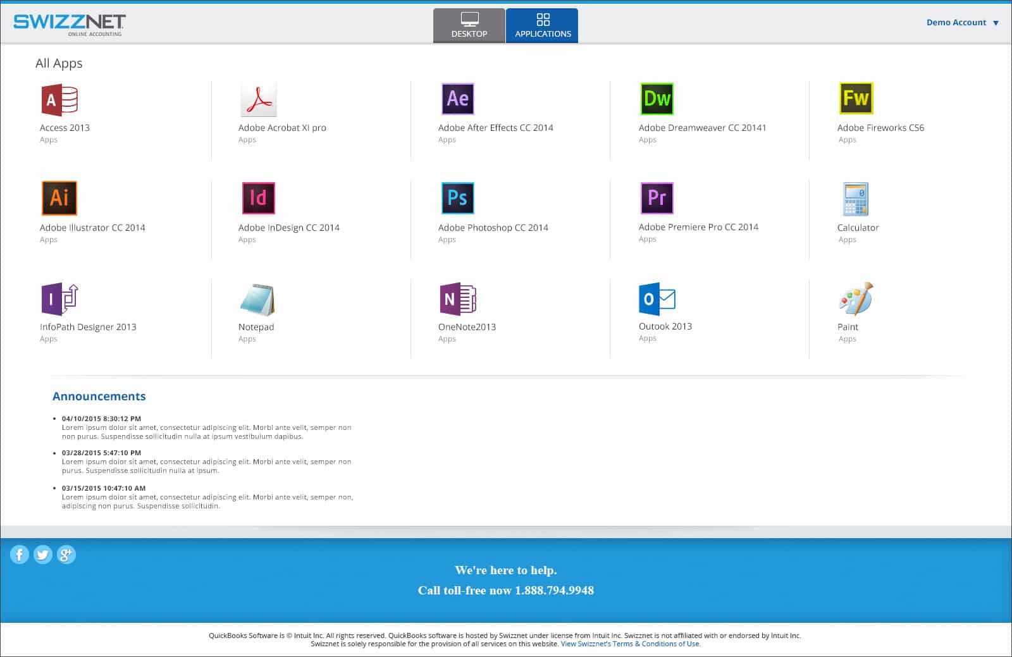Launch the Access 2013 app icon
1012x657 pixels.
(59, 99)
